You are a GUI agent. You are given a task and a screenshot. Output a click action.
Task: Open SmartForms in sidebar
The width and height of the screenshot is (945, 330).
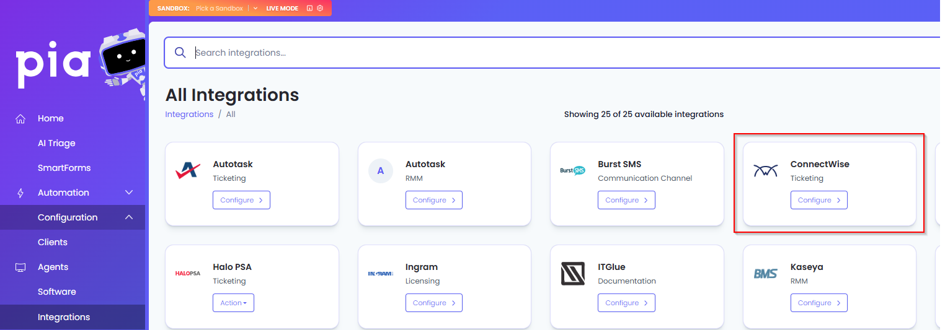tap(64, 168)
